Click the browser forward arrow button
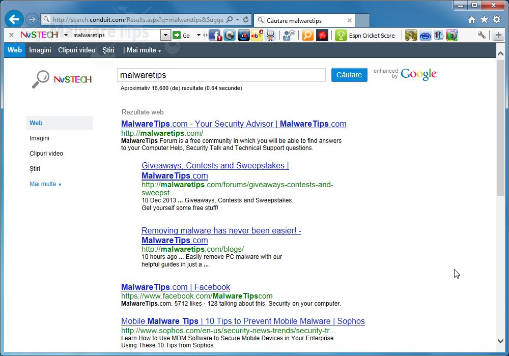The width and height of the screenshot is (509, 356). [x=32, y=19]
